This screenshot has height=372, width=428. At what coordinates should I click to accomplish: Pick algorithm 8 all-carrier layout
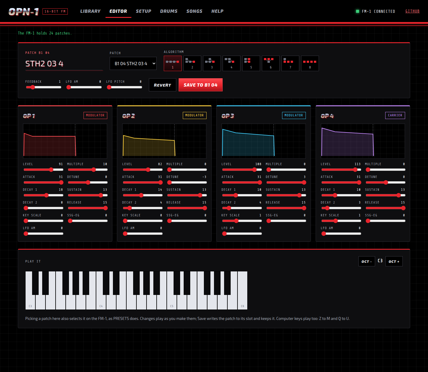[x=310, y=63]
